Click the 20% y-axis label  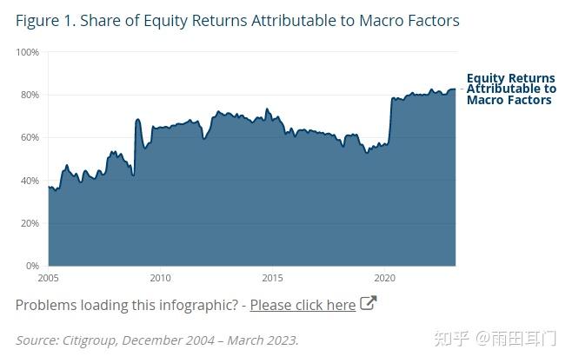[x=30, y=223]
